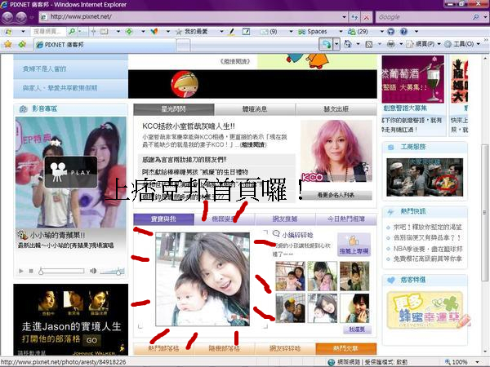Viewport: 490px width, 367px height.
Task: Open the zoom level 100% dropdown
Action: (x=477, y=362)
